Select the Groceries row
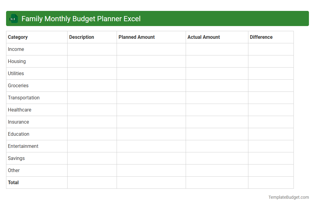The width and height of the screenshot is (315, 206). pos(18,85)
